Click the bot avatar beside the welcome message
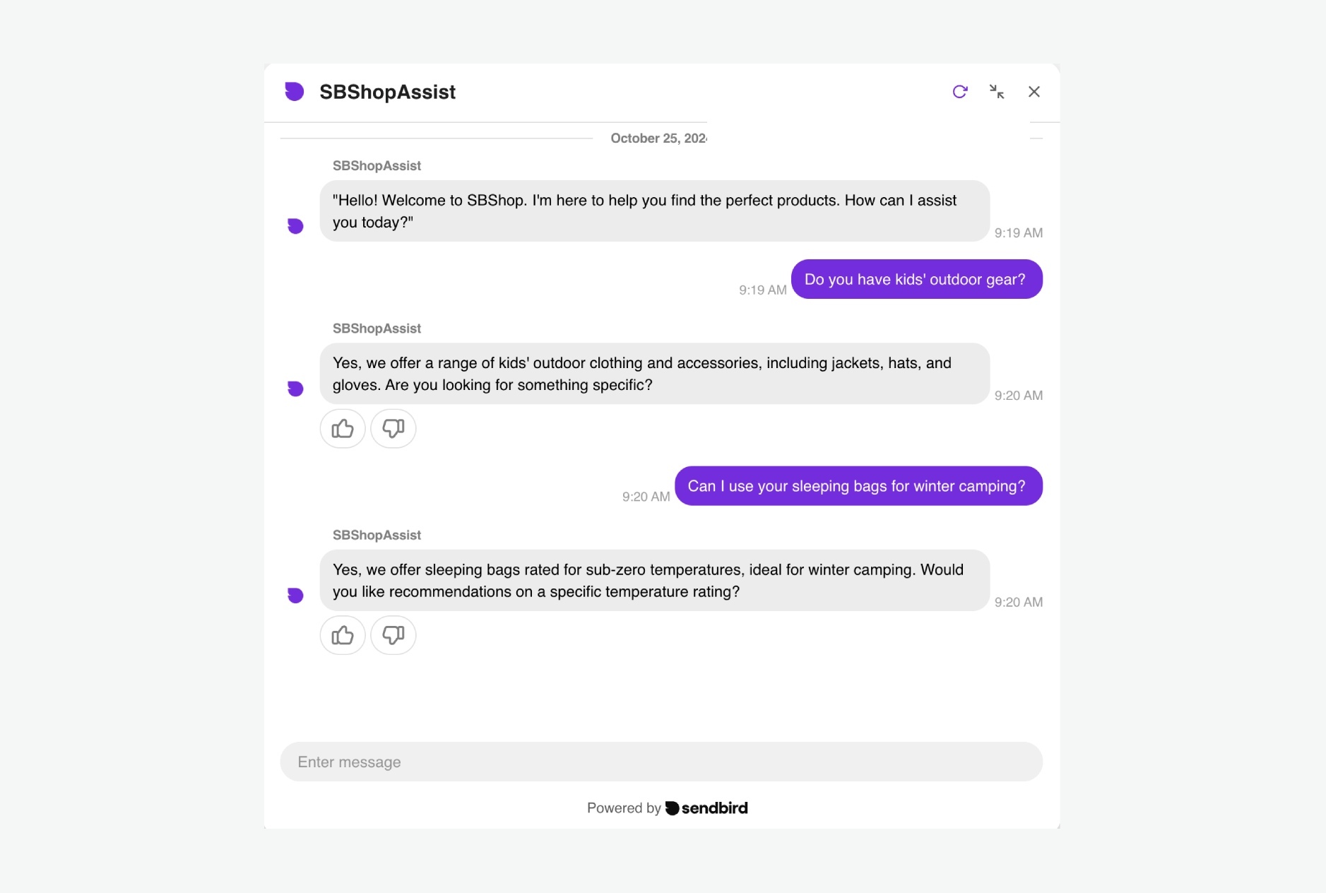The image size is (1326, 893). [x=295, y=225]
